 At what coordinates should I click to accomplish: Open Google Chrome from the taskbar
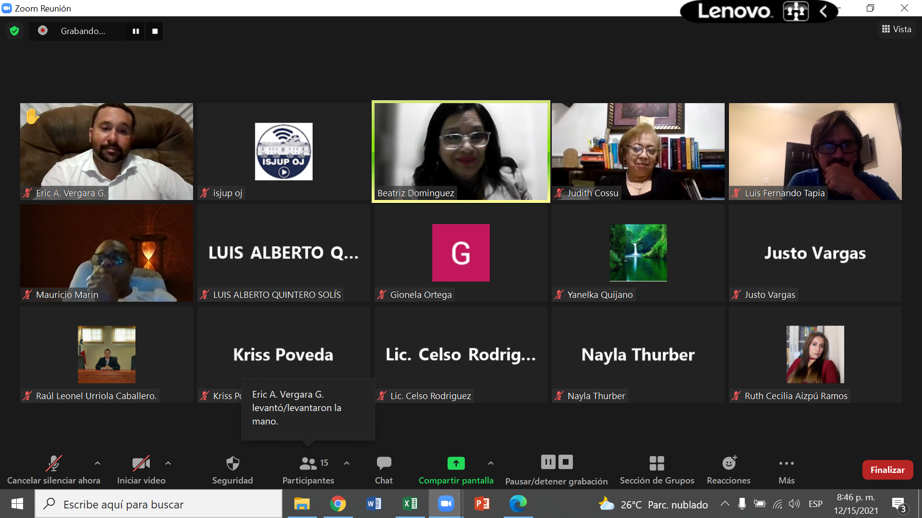pos(338,504)
